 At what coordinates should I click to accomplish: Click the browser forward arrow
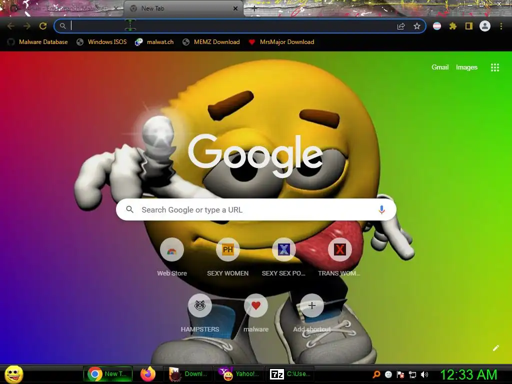[27, 26]
